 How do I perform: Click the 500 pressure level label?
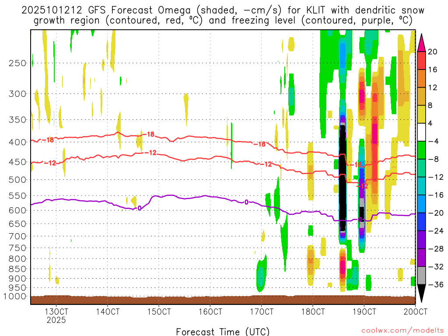(17, 180)
